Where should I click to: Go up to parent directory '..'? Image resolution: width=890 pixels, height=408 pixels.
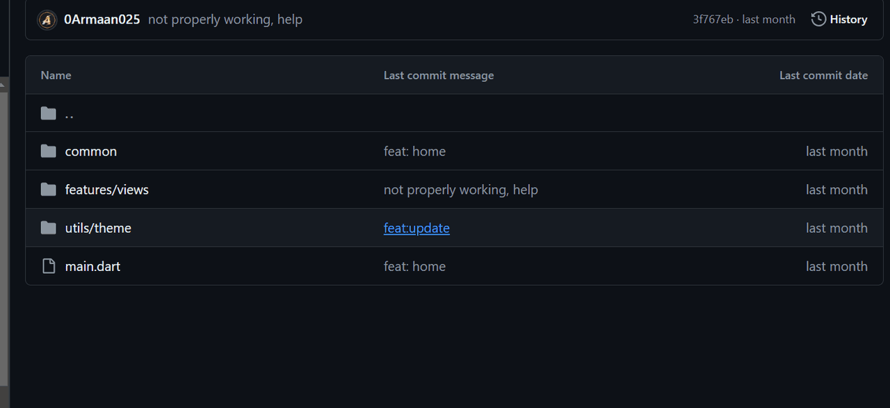pyautogui.click(x=70, y=114)
